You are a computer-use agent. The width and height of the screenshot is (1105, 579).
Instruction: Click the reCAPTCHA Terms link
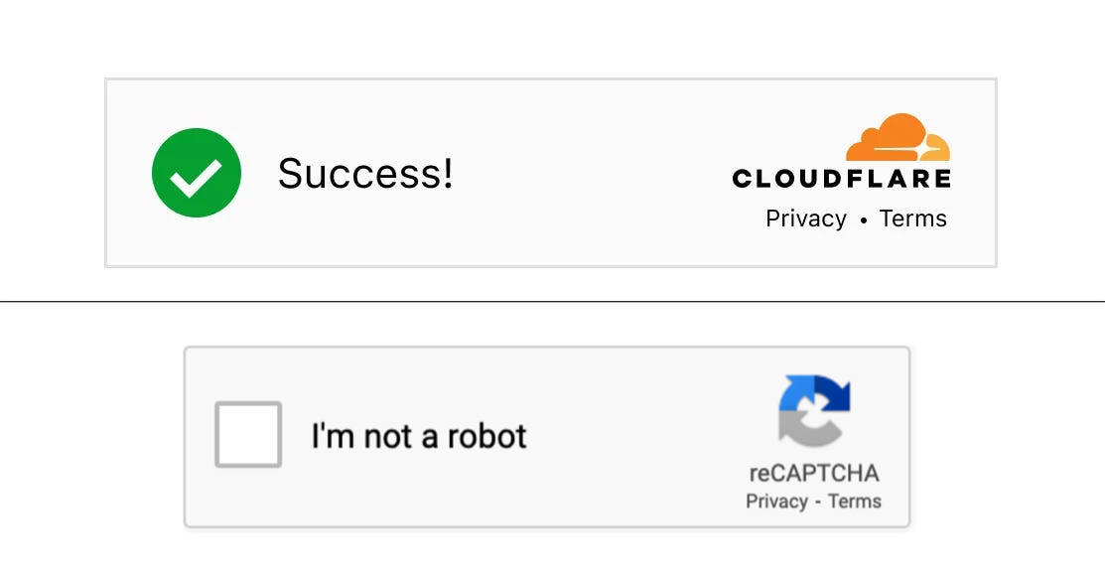coord(857,502)
